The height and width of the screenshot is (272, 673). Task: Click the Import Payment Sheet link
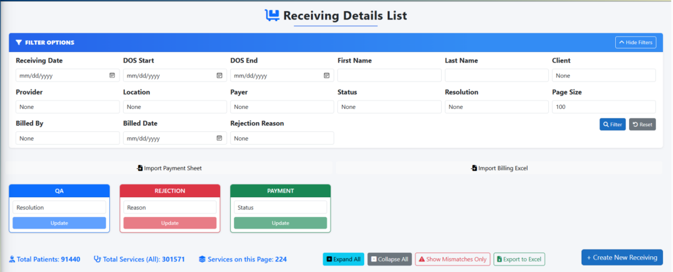[x=170, y=168]
